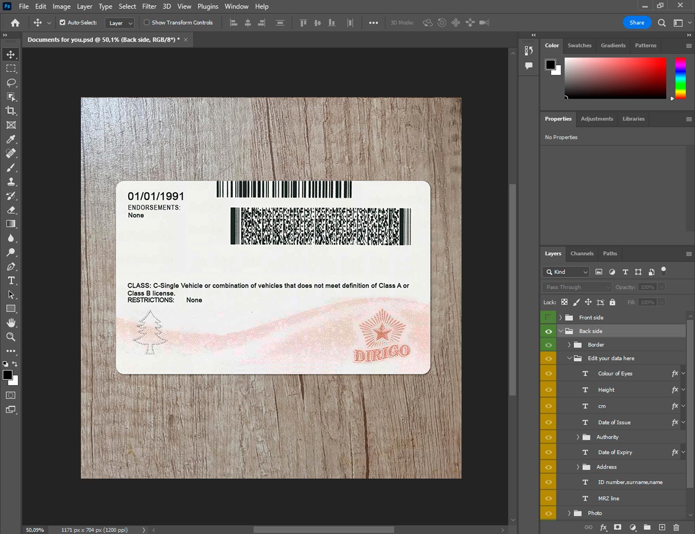This screenshot has height=534, width=695.
Task: Click the delete layer trash icon
Action: [x=676, y=527]
